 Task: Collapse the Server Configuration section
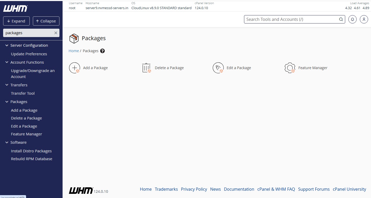coord(7,45)
